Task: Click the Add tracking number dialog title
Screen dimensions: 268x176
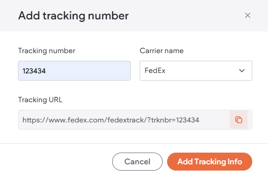Action: [x=73, y=16]
